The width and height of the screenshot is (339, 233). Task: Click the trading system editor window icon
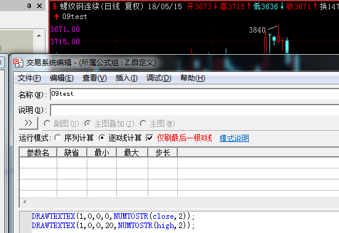point(18,63)
